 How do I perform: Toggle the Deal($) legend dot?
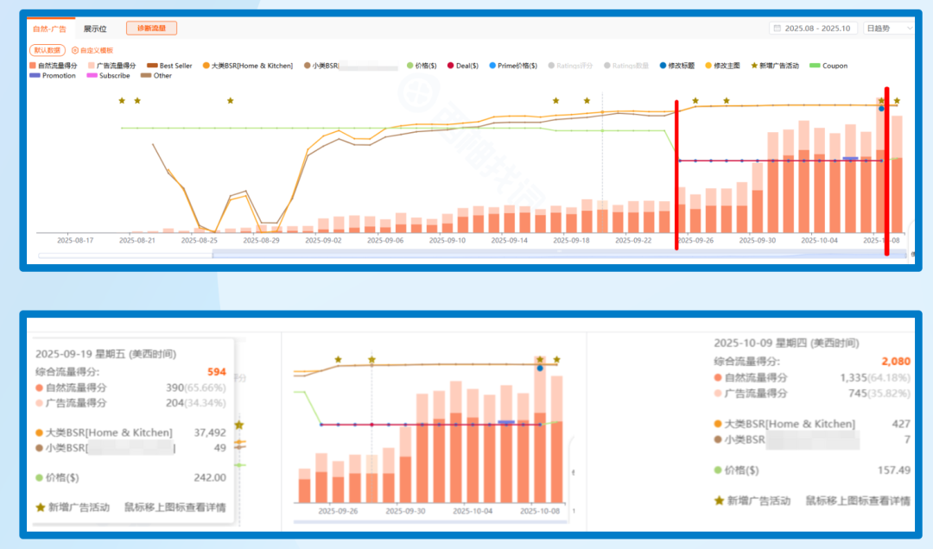click(x=450, y=66)
